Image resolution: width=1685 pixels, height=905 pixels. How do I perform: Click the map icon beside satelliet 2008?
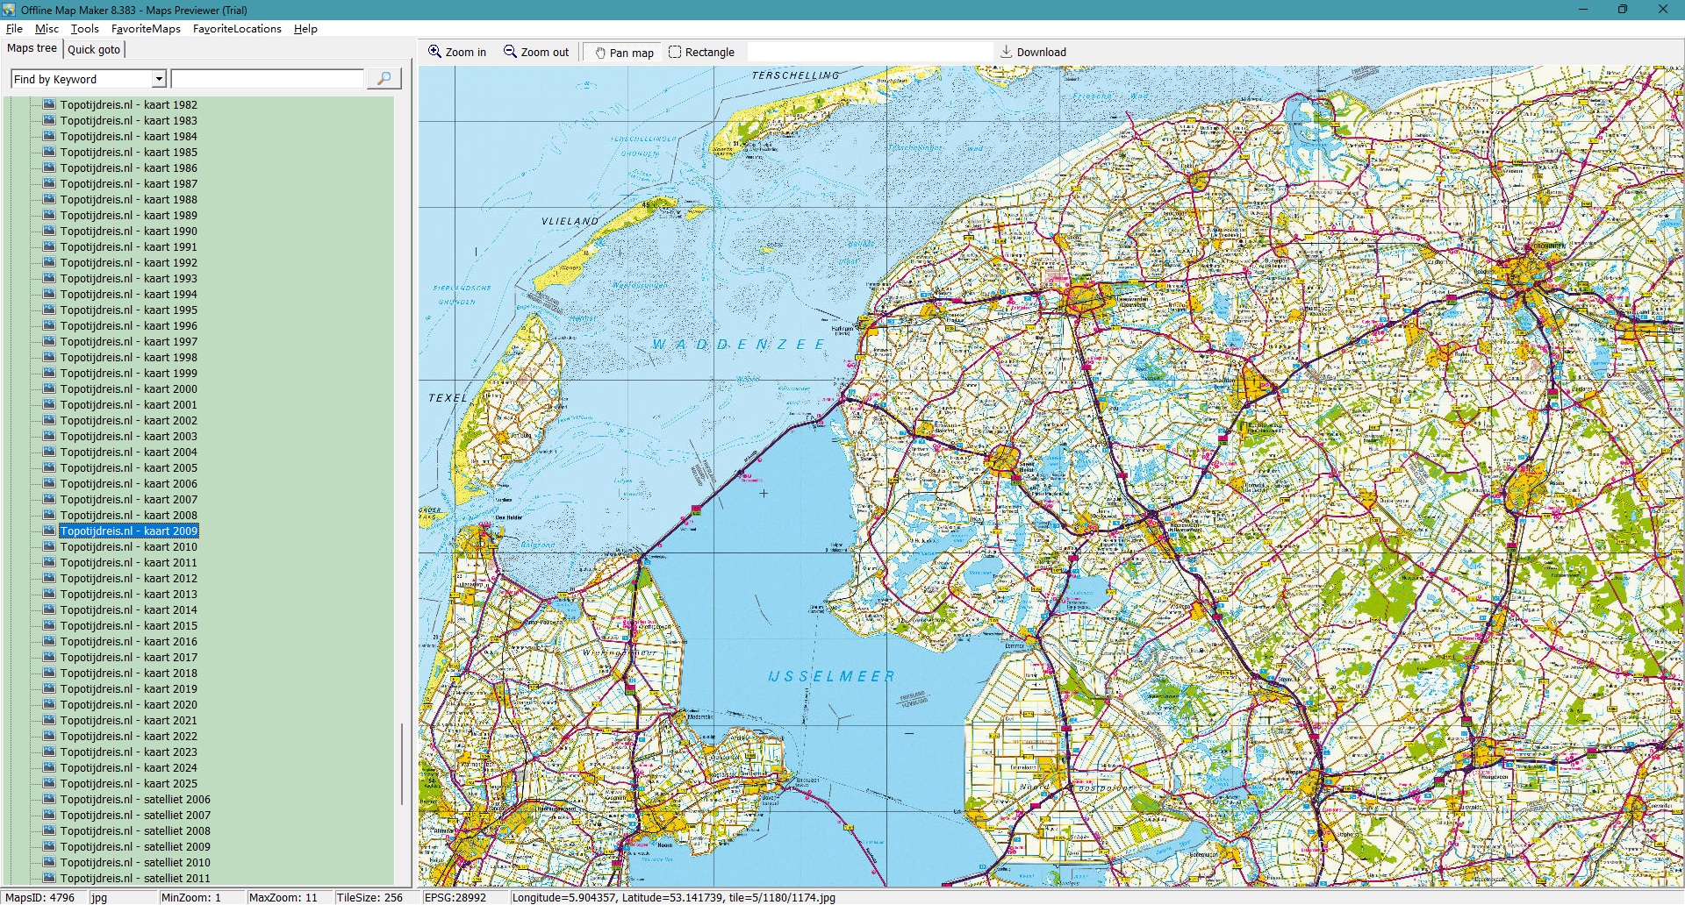pos(49,830)
